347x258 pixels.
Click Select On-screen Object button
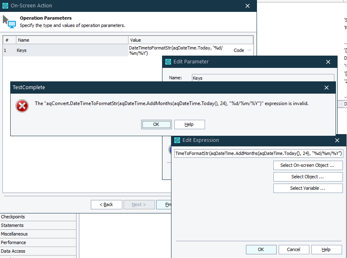(308, 165)
